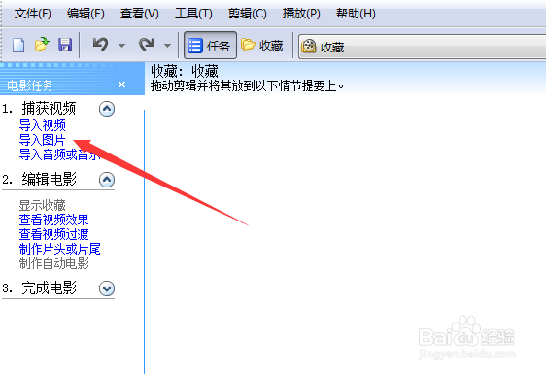The image size is (546, 374).
Task: Click the 显示收藏 text
Action: (x=43, y=205)
